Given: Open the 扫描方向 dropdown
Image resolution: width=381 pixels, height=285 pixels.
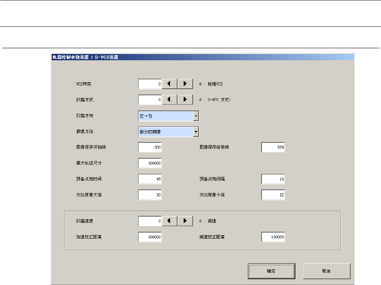Looking at the screenshot, I should pyautogui.click(x=196, y=116).
